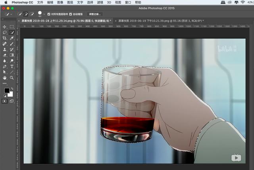Viewport: 254px width, 170px height.
Task: Select the Type tool
Action: (12, 66)
